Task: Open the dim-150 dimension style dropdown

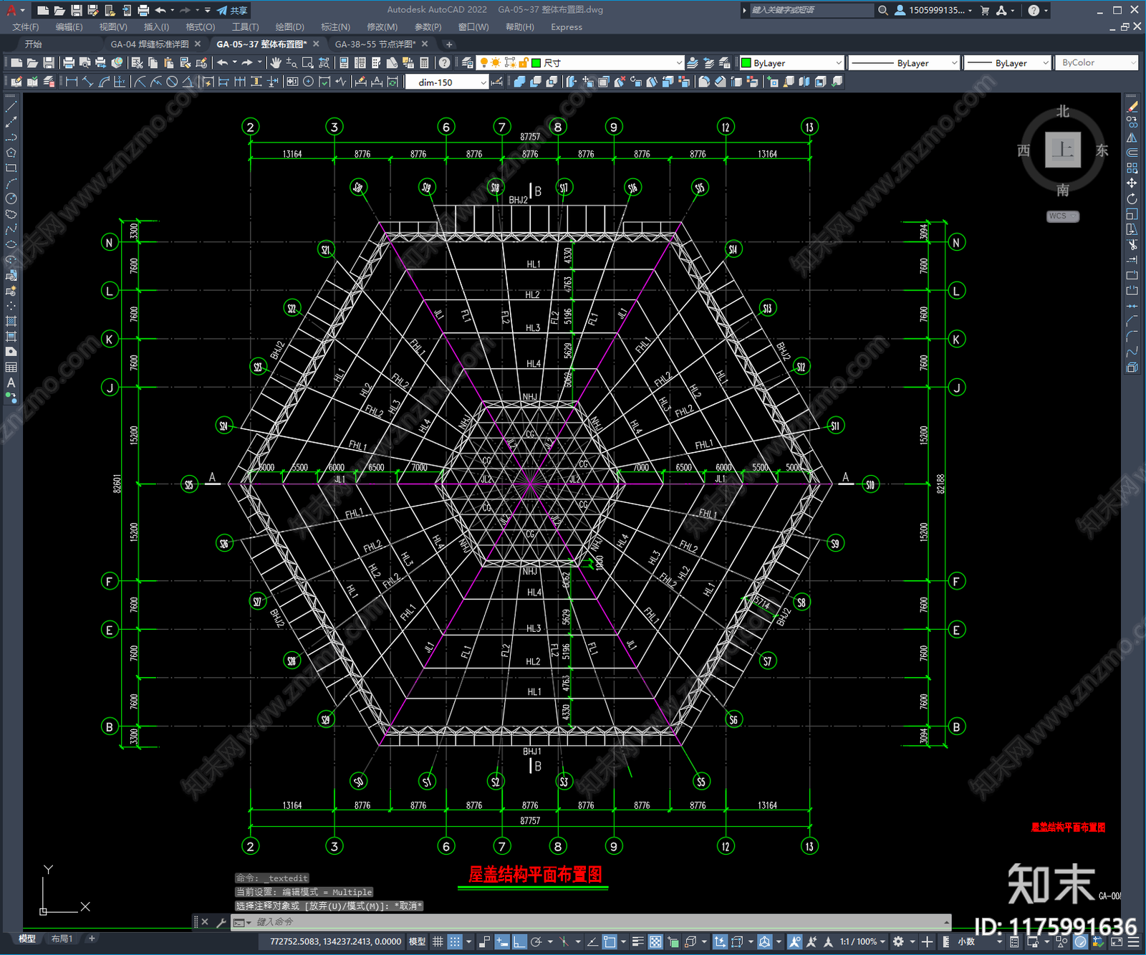Action: click(447, 82)
